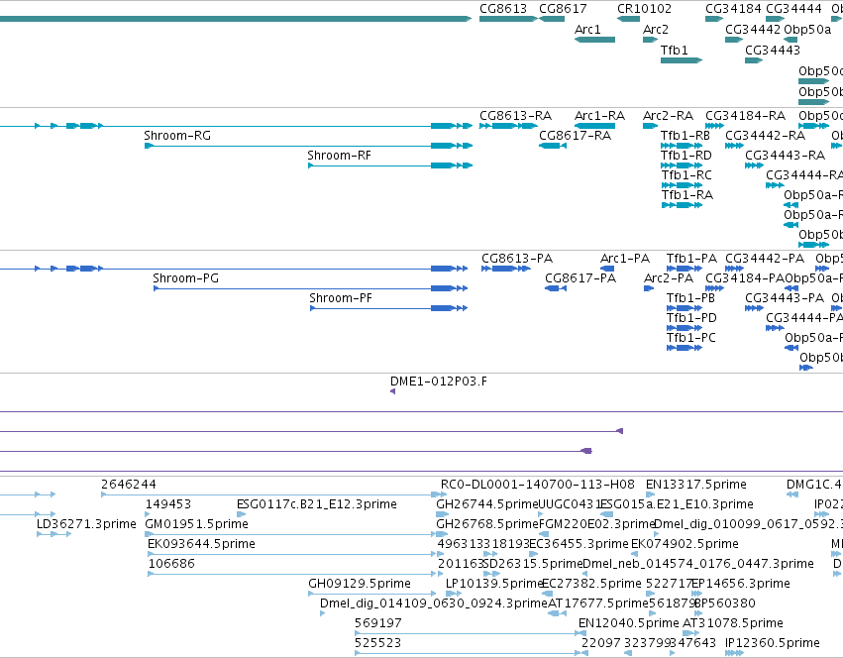Screen dimensions: 843x658
Task: Select the Tfb1-RB transcript label
Action: coord(685,136)
